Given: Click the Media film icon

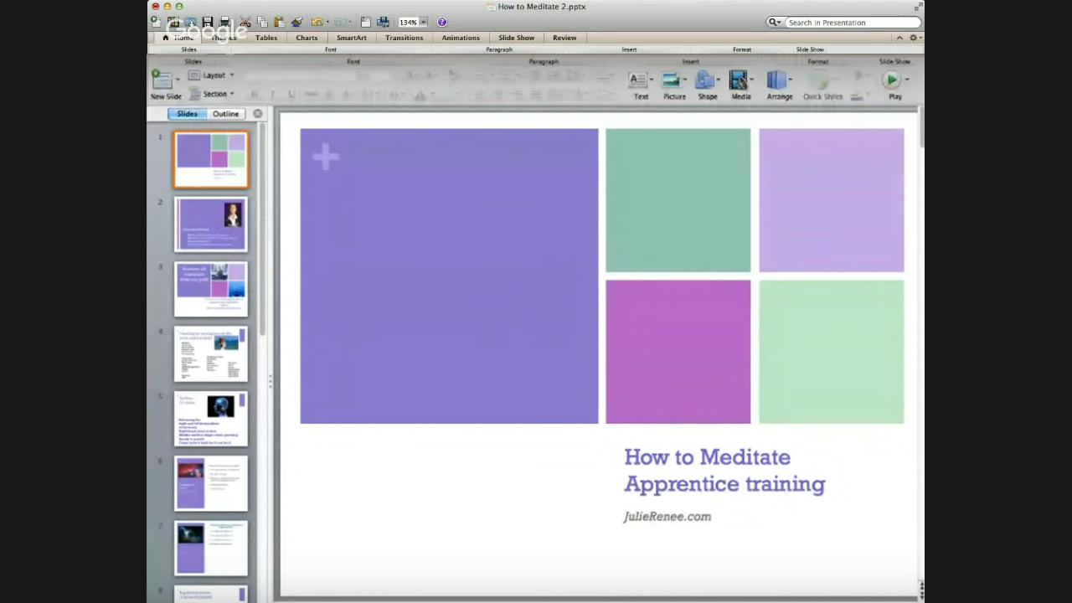Looking at the screenshot, I should pos(739,82).
